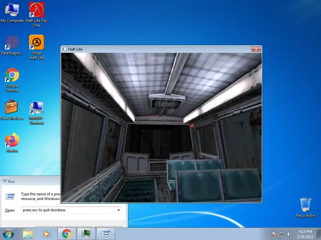The width and height of the screenshot is (321, 240).
Task: Open the Recycle Bin
Action: [305, 207]
